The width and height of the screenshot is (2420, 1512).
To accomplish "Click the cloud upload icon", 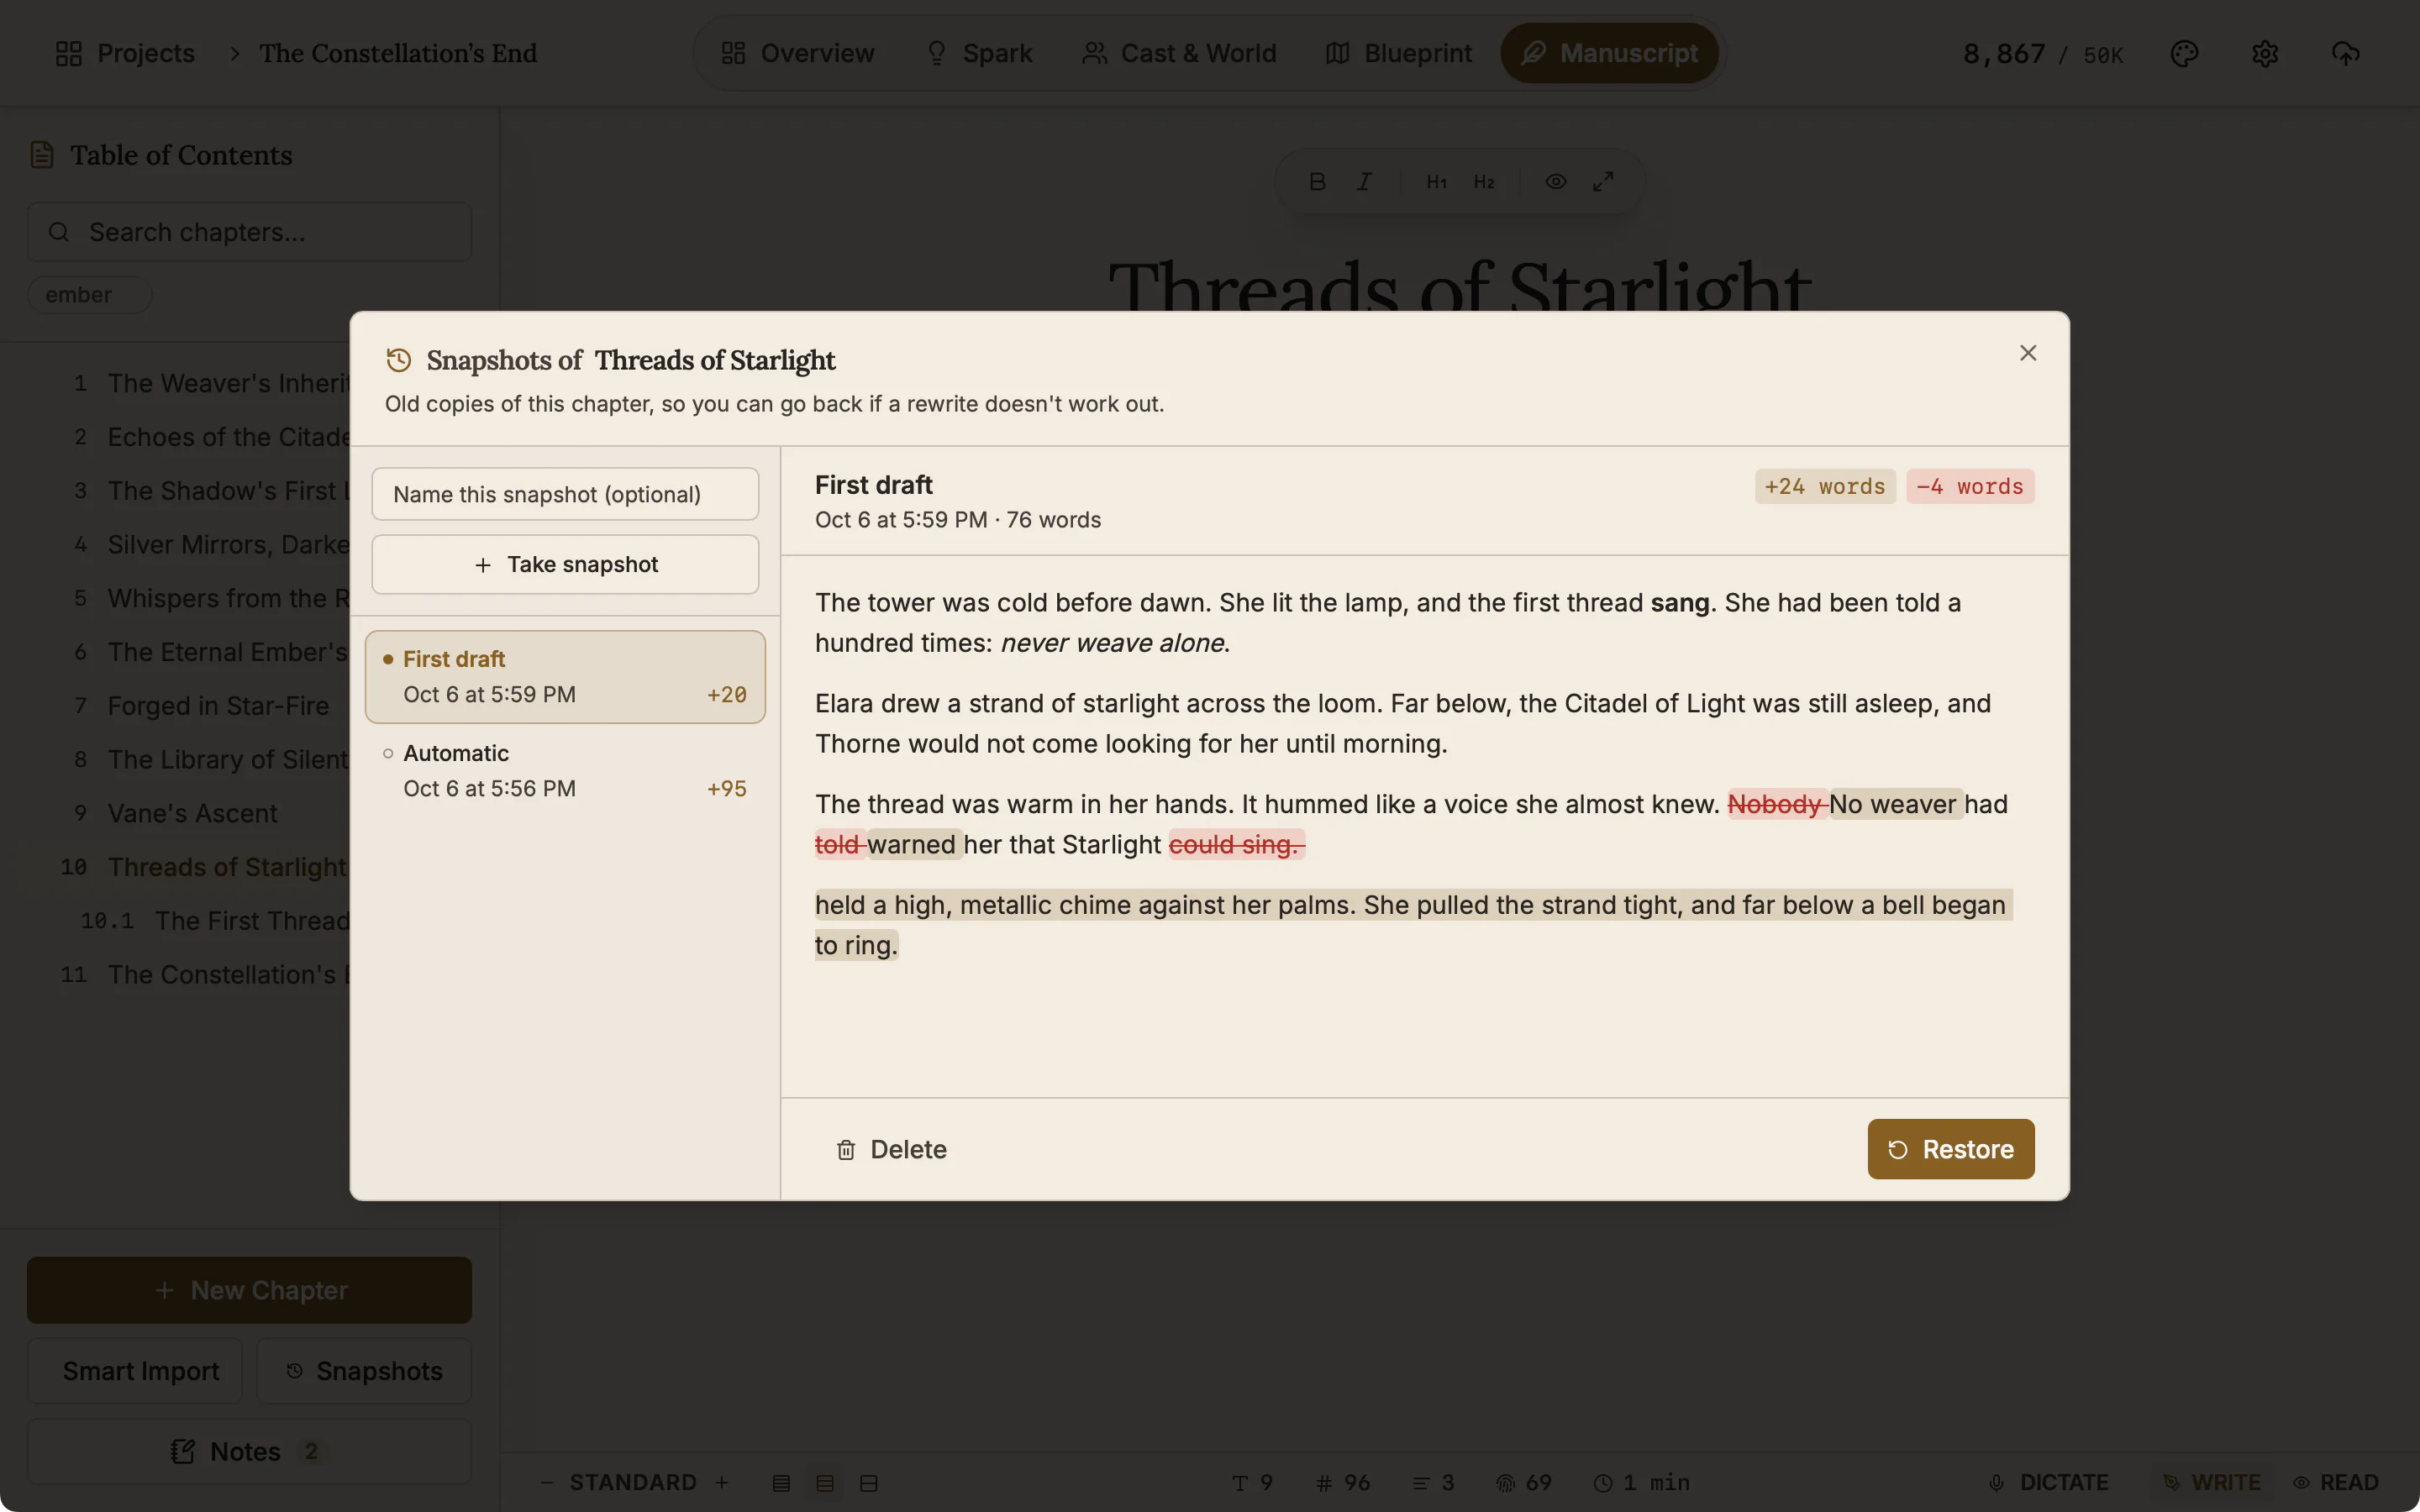I will tap(2345, 53).
